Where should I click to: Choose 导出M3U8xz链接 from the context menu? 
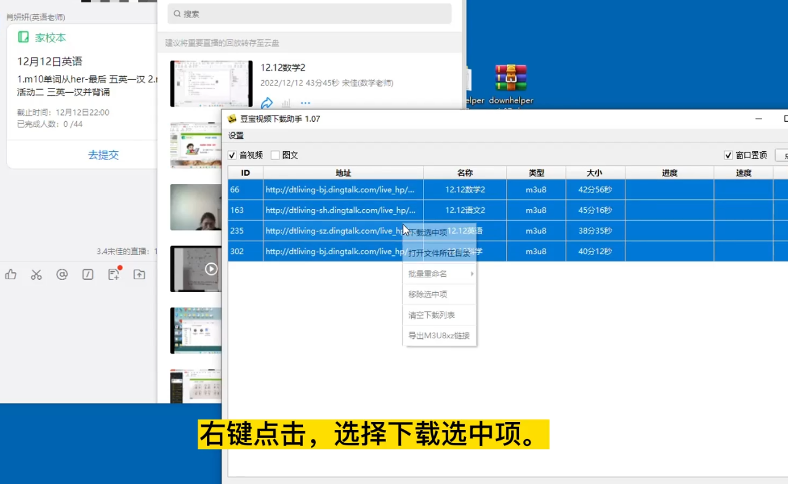[x=439, y=335]
